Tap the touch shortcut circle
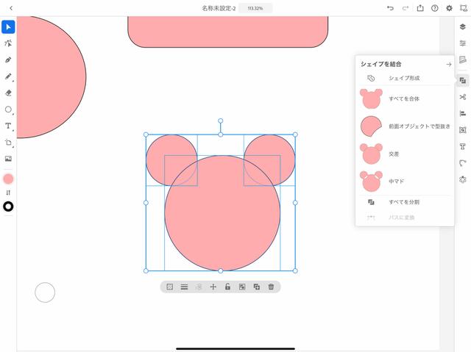The height and width of the screenshot is (352, 471). pyautogui.click(x=45, y=292)
